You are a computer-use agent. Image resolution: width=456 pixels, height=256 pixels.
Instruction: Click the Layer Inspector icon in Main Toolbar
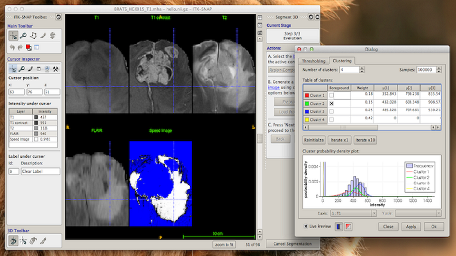(37, 47)
